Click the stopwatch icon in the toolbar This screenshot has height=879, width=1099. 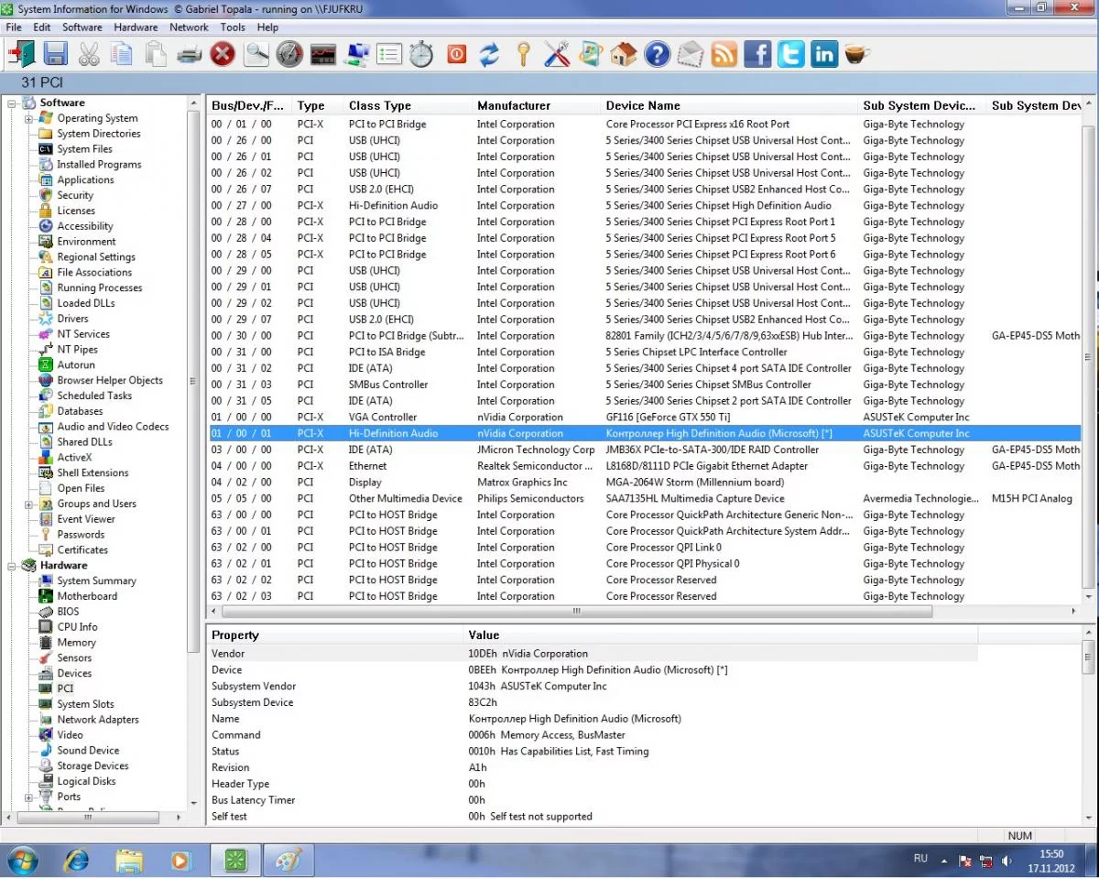(421, 55)
